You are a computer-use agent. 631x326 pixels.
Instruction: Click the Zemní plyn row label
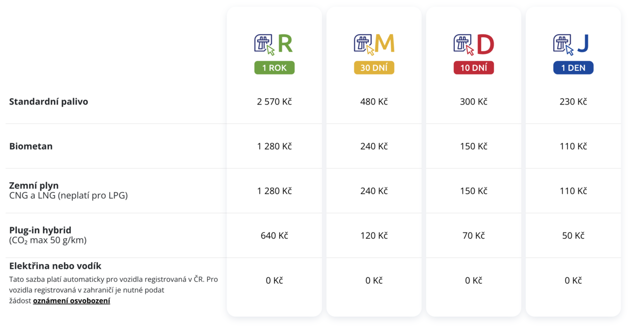(x=34, y=185)
